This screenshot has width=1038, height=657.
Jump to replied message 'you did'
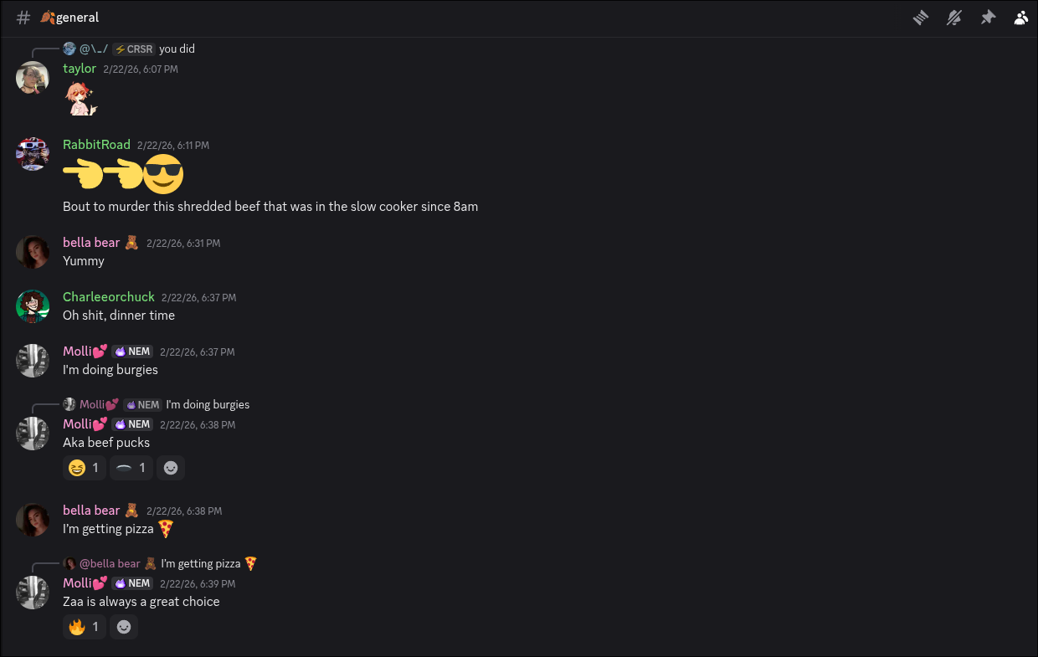coord(177,49)
